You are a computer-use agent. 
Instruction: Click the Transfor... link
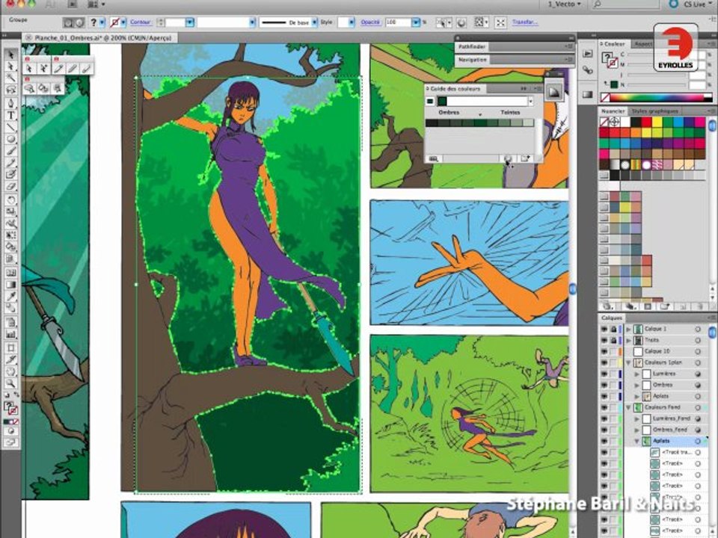click(x=525, y=22)
